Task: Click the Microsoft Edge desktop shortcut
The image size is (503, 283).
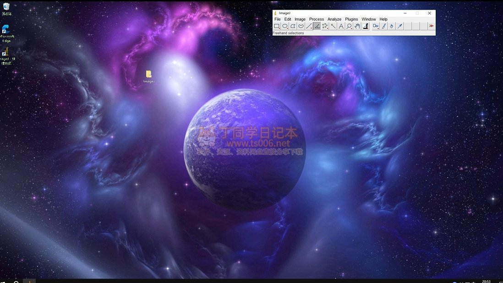Action: click(6, 31)
